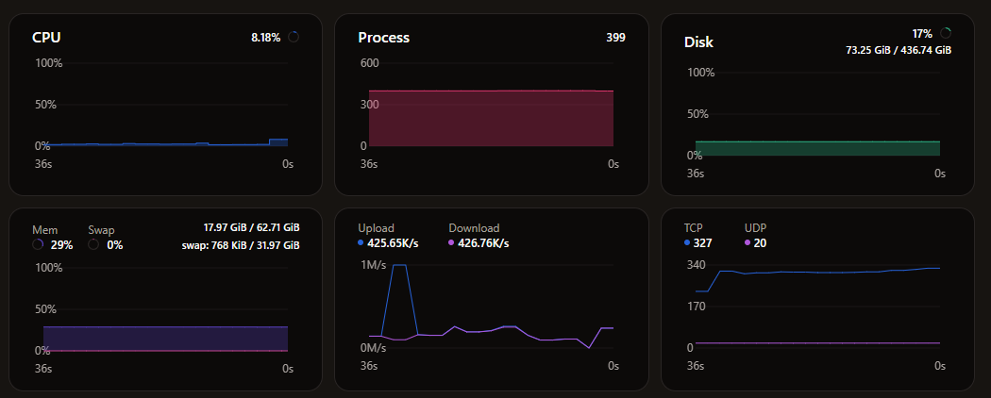Click the purple Download legend dot
This screenshot has width=991, height=398.
point(451,242)
